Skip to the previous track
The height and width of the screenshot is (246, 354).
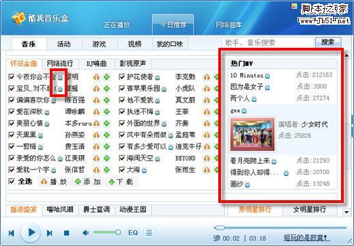pos(11,233)
